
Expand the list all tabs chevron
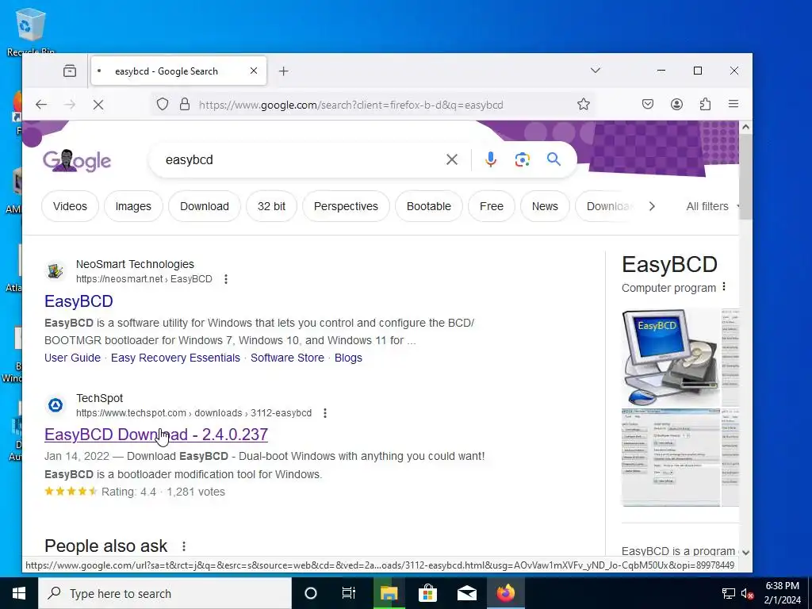pos(595,71)
